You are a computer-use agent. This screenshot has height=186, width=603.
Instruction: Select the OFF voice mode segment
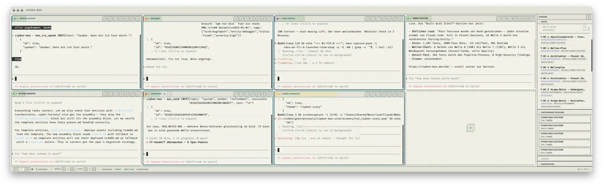tap(16, 169)
